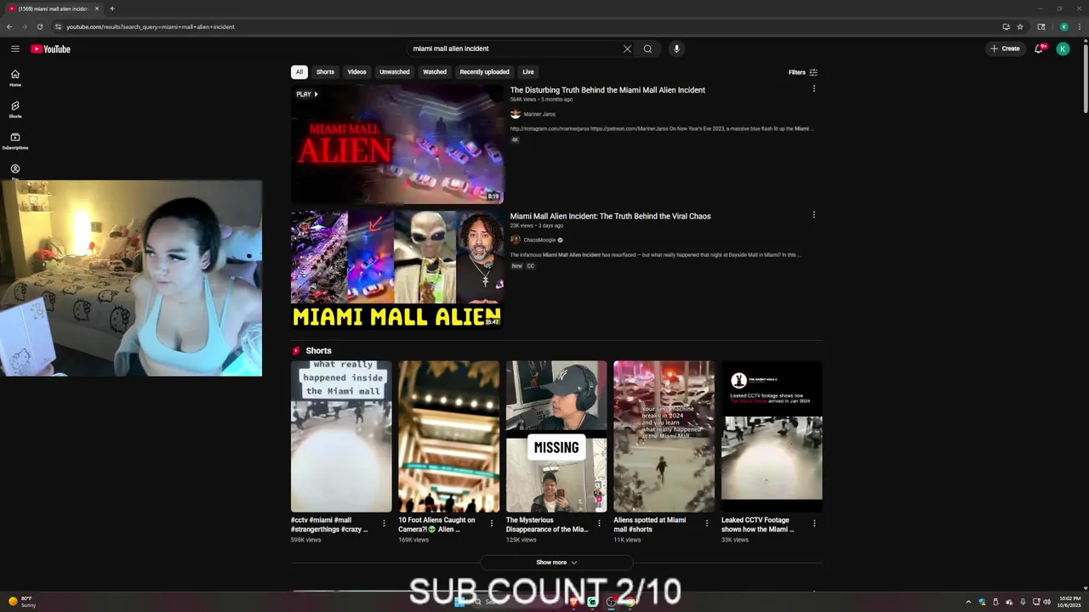Reload the page
1089x612 pixels.
tap(39, 26)
